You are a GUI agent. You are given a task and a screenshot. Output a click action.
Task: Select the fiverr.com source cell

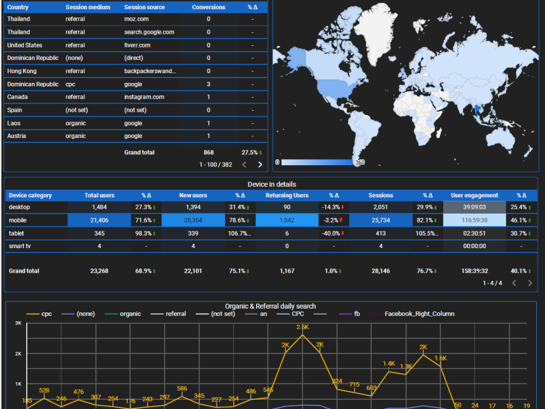click(137, 45)
